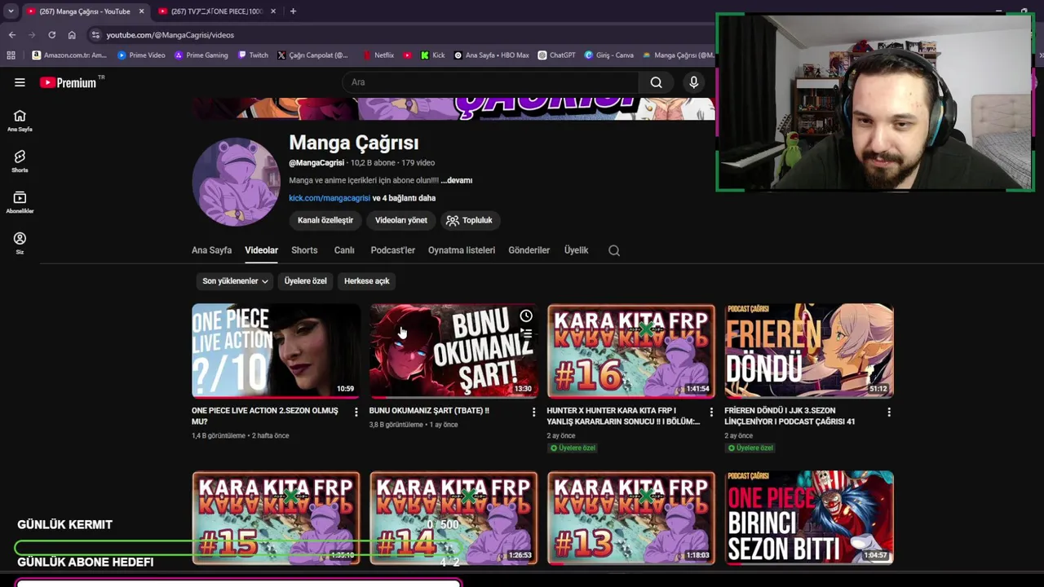Open the Netflix bookmark
Viewport: 1044px width, 587px height.
378,55
